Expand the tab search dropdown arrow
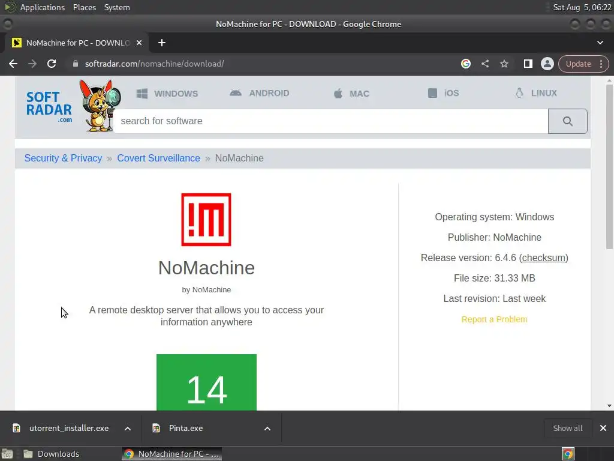The width and height of the screenshot is (614, 461). point(600,43)
